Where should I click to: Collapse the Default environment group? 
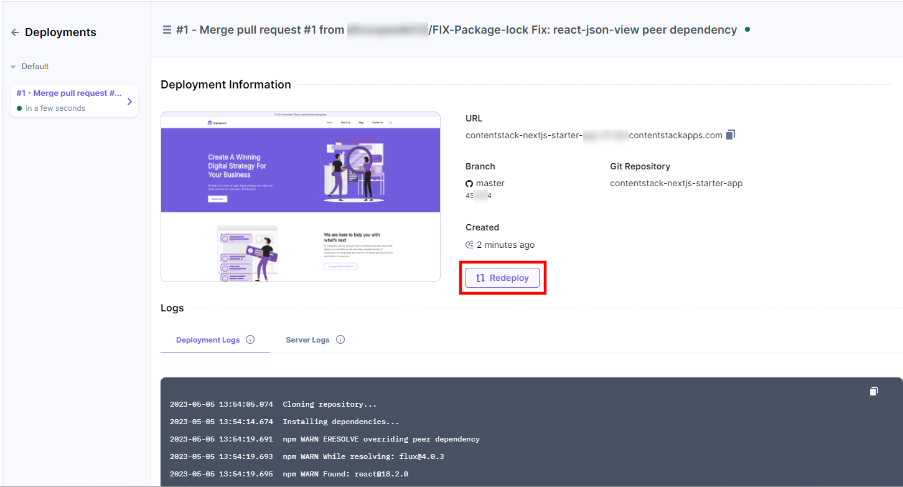(12, 66)
